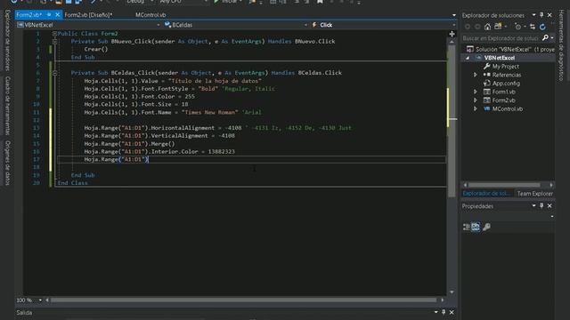Viewport: 570px width, 320px height.
Task: Click the wrench icon beside My Project
Action: 487,66
